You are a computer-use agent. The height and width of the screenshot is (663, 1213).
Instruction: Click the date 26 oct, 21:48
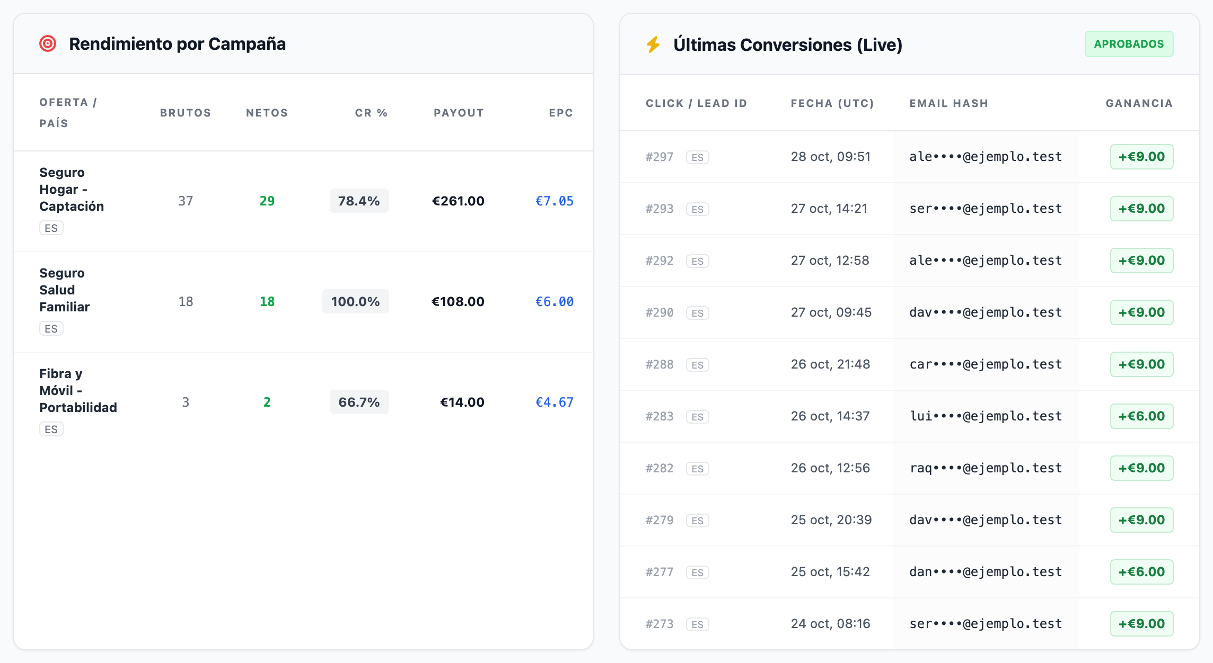[831, 364]
